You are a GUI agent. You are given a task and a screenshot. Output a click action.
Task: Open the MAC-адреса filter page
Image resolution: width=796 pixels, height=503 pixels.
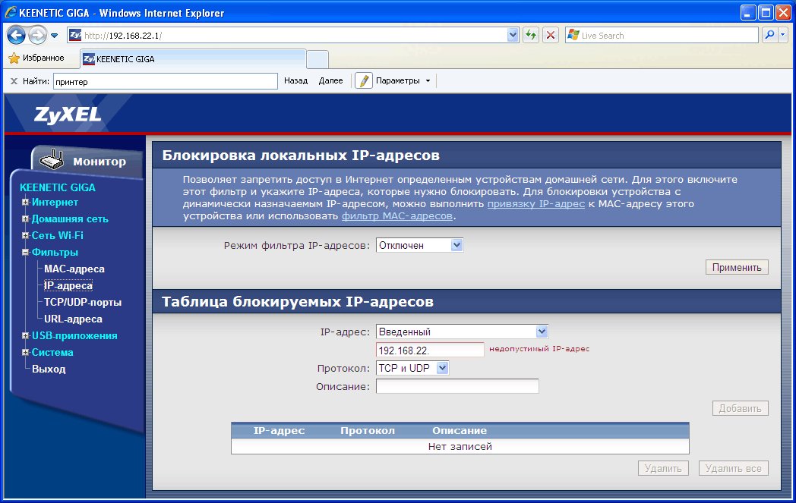pyautogui.click(x=74, y=269)
